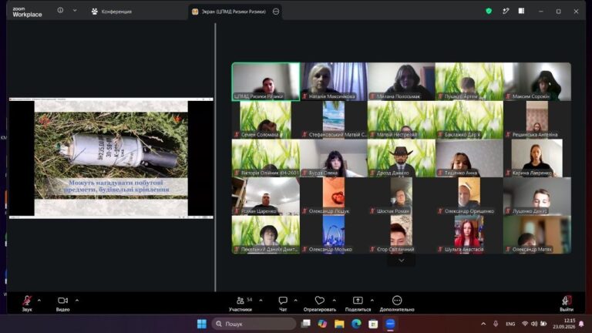The height and width of the screenshot is (333, 592).
Task: Select Шульга Анастасія video tile
Action: click(469, 234)
